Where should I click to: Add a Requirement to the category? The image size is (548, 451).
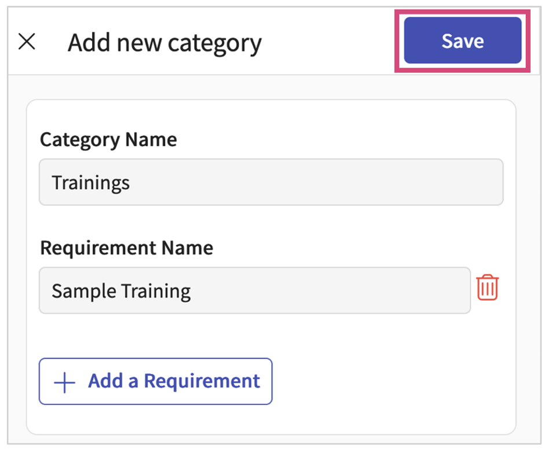(x=155, y=381)
